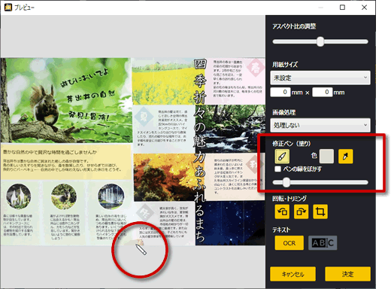Viewport: 391px width, 289px height.
Task: Activate the eyedropper color picker
Action: click(x=345, y=157)
